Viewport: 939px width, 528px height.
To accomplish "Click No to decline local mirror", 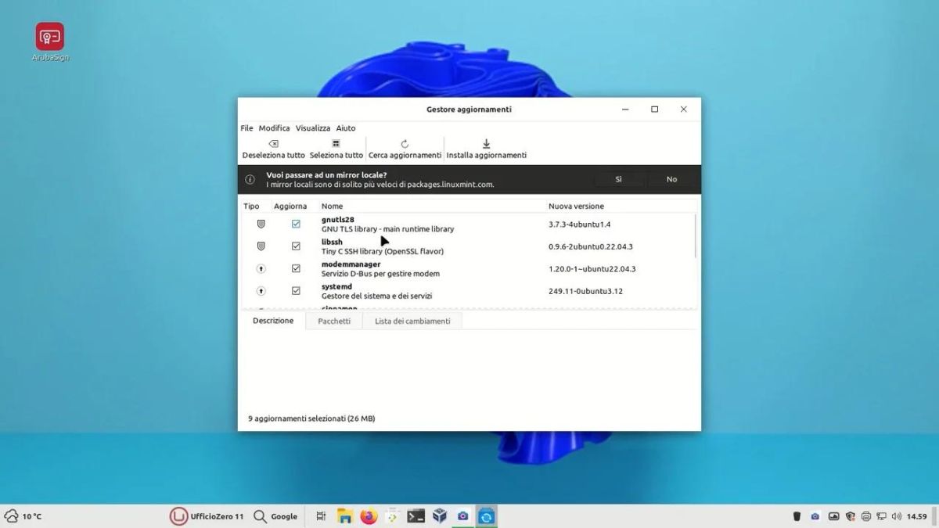I will tap(671, 179).
